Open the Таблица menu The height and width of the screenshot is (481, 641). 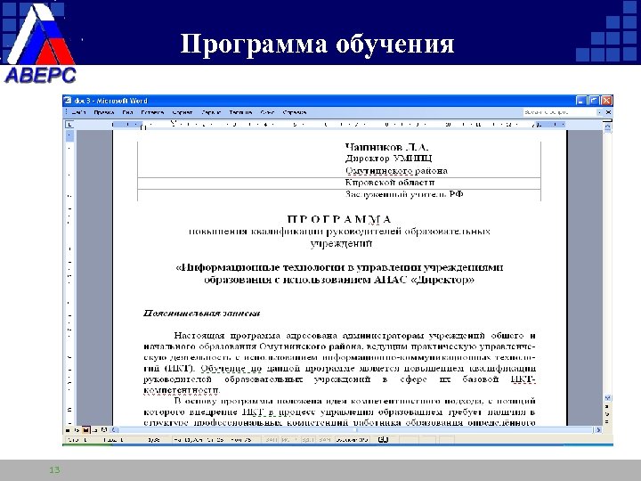240,112
